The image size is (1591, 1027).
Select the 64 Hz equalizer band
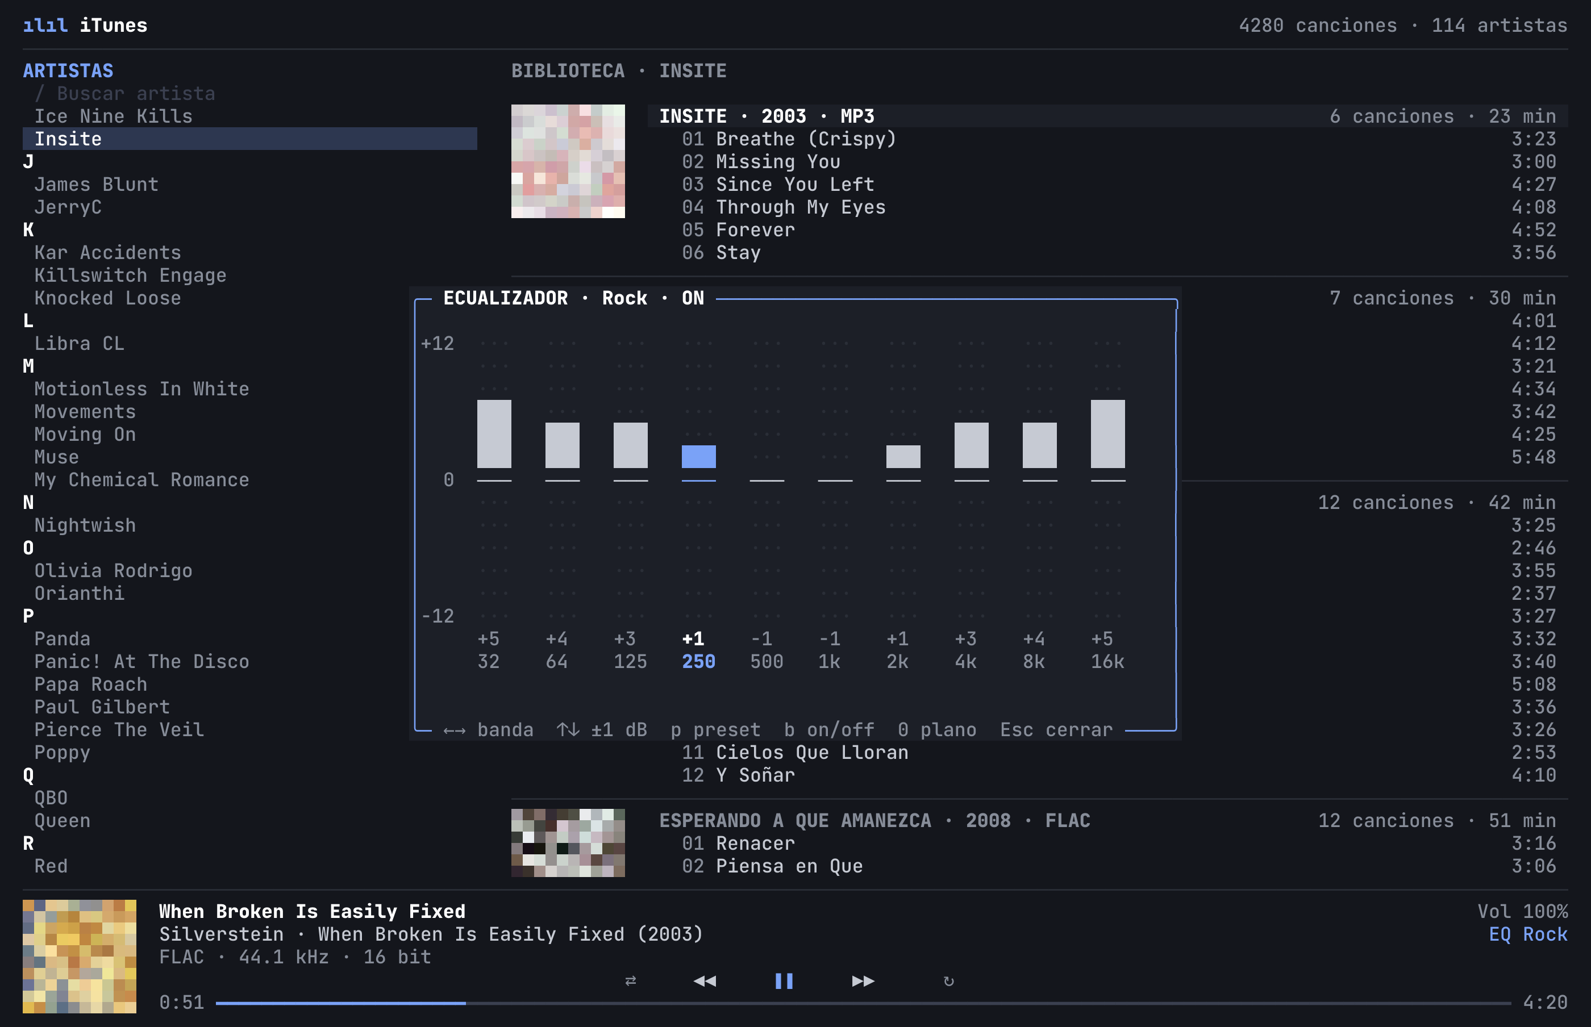(x=563, y=445)
